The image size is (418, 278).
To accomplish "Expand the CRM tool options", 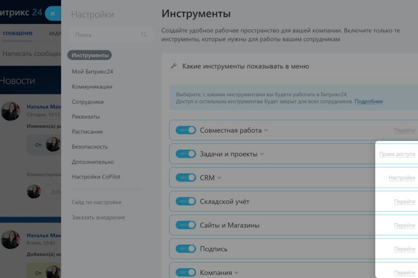I will [x=219, y=178].
